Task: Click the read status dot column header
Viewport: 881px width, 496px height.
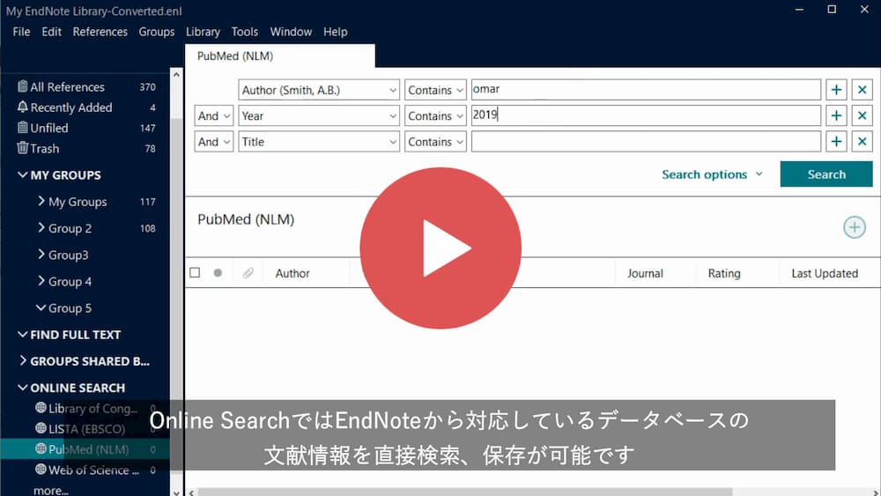Action: click(218, 273)
